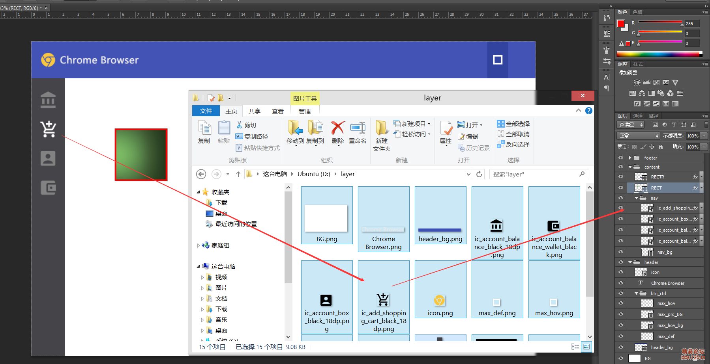Click the red foreground color swatch

621,24
